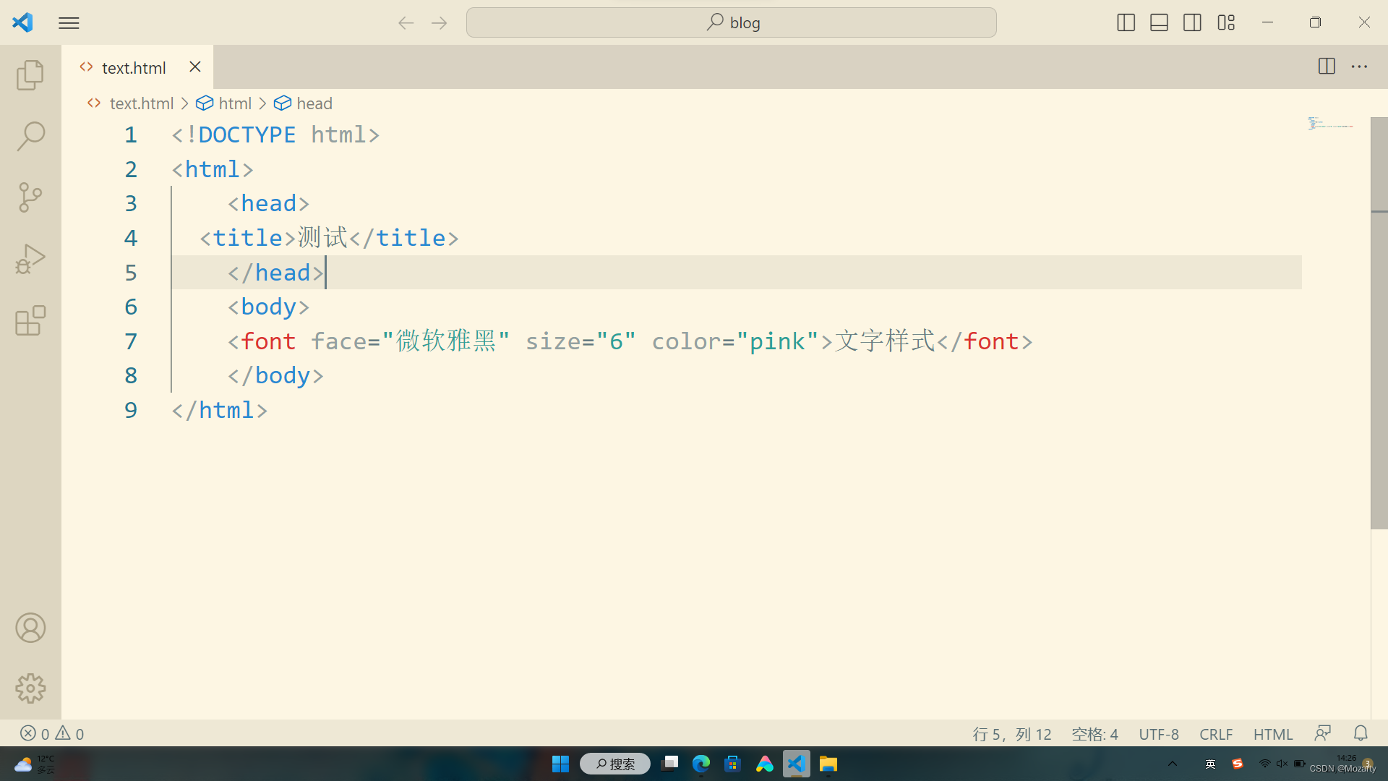The height and width of the screenshot is (781, 1388).
Task: Click the closing body tag on line 8
Action: [x=275, y=375]
